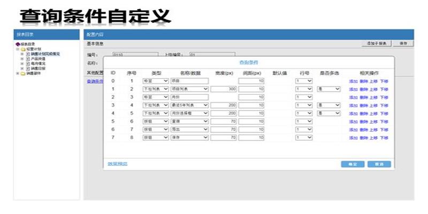Click 下移 link for row ID 3
Image resolution: width=428 pixels, height=214 pixels.
click(x=384, y=105)
